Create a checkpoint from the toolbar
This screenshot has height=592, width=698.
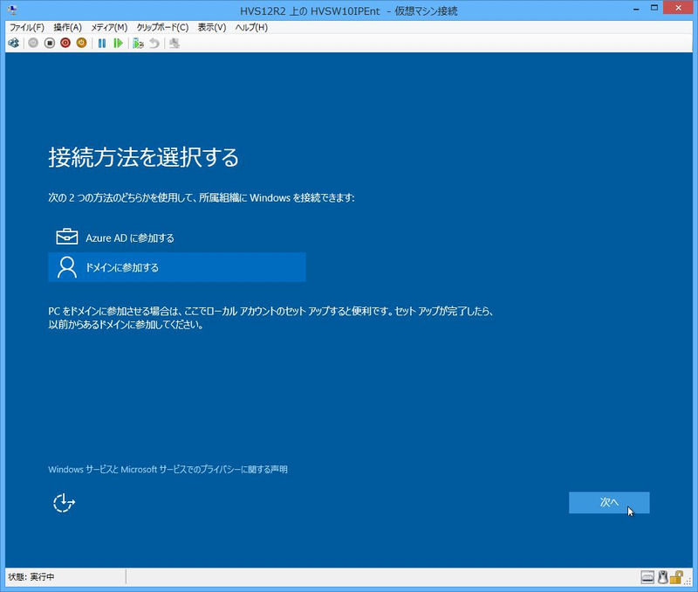[x=138, y=43]
